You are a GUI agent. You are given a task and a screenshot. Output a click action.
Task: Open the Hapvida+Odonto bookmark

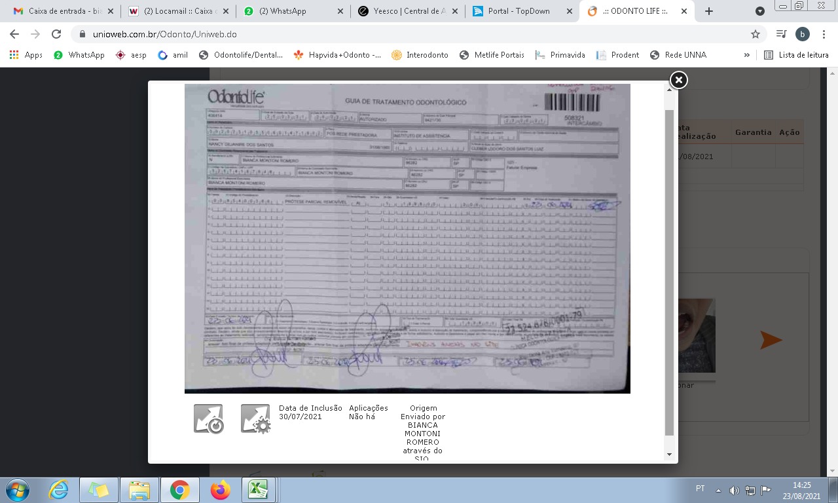click(x=337, y=55)
